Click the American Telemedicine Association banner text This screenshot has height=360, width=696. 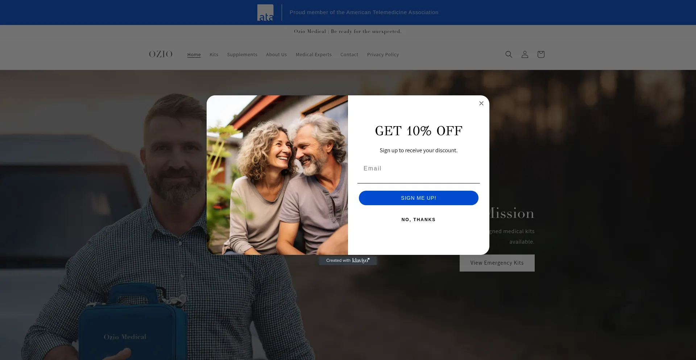(x=364, y=12)
